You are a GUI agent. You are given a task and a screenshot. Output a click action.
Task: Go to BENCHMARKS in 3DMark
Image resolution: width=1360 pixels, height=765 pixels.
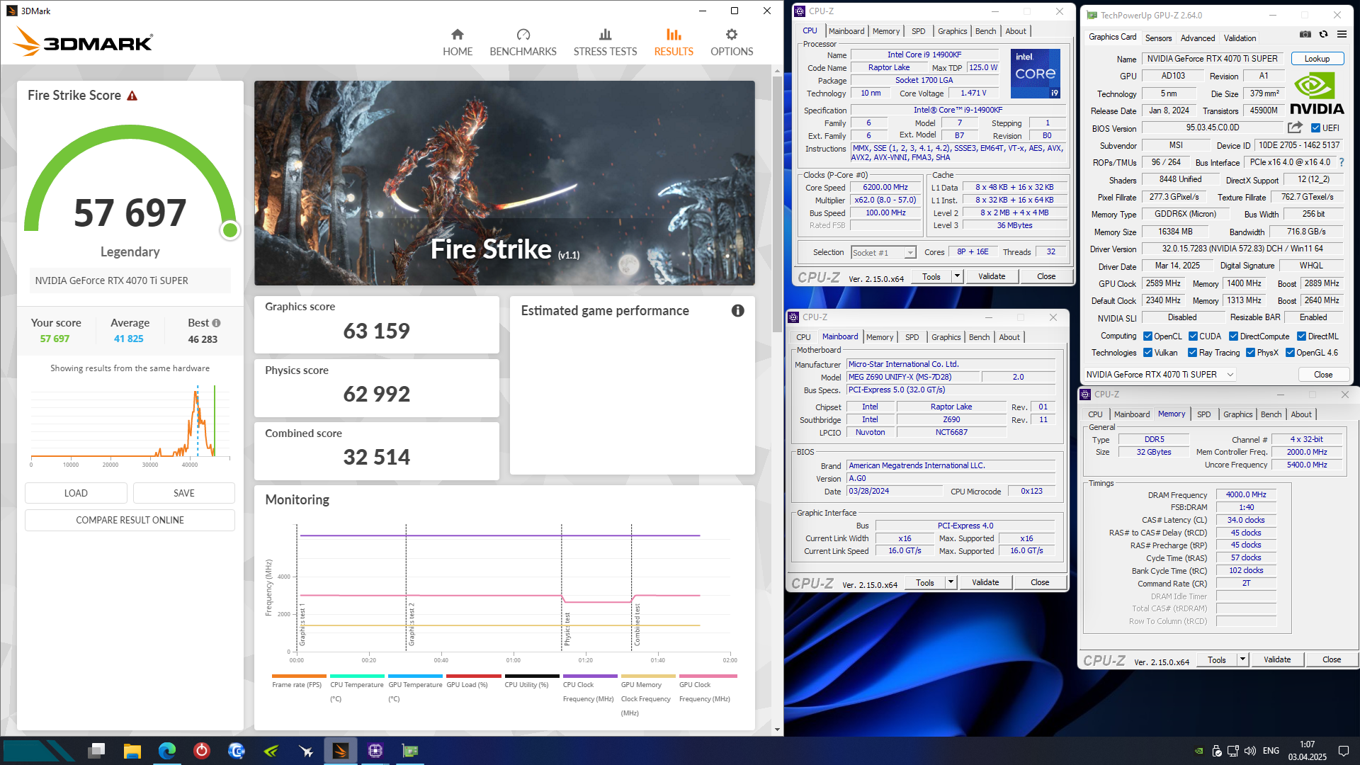[x=523, y=42]
